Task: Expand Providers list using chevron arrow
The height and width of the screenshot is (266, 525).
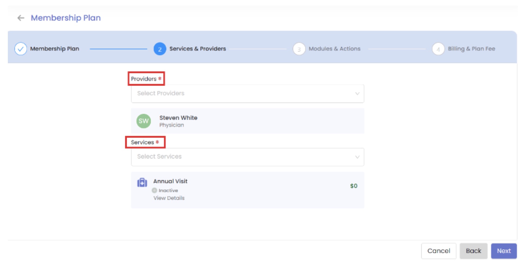Action: (x=357, y=94)
